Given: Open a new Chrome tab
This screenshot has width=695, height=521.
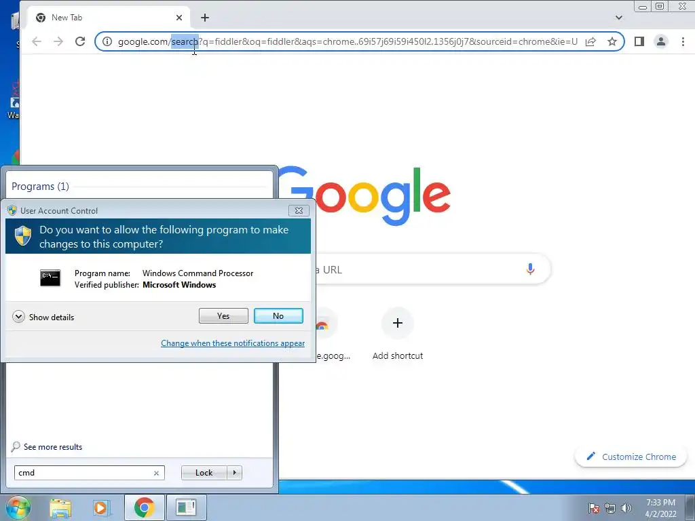Looking at the screenshot, I should [205, 18].
